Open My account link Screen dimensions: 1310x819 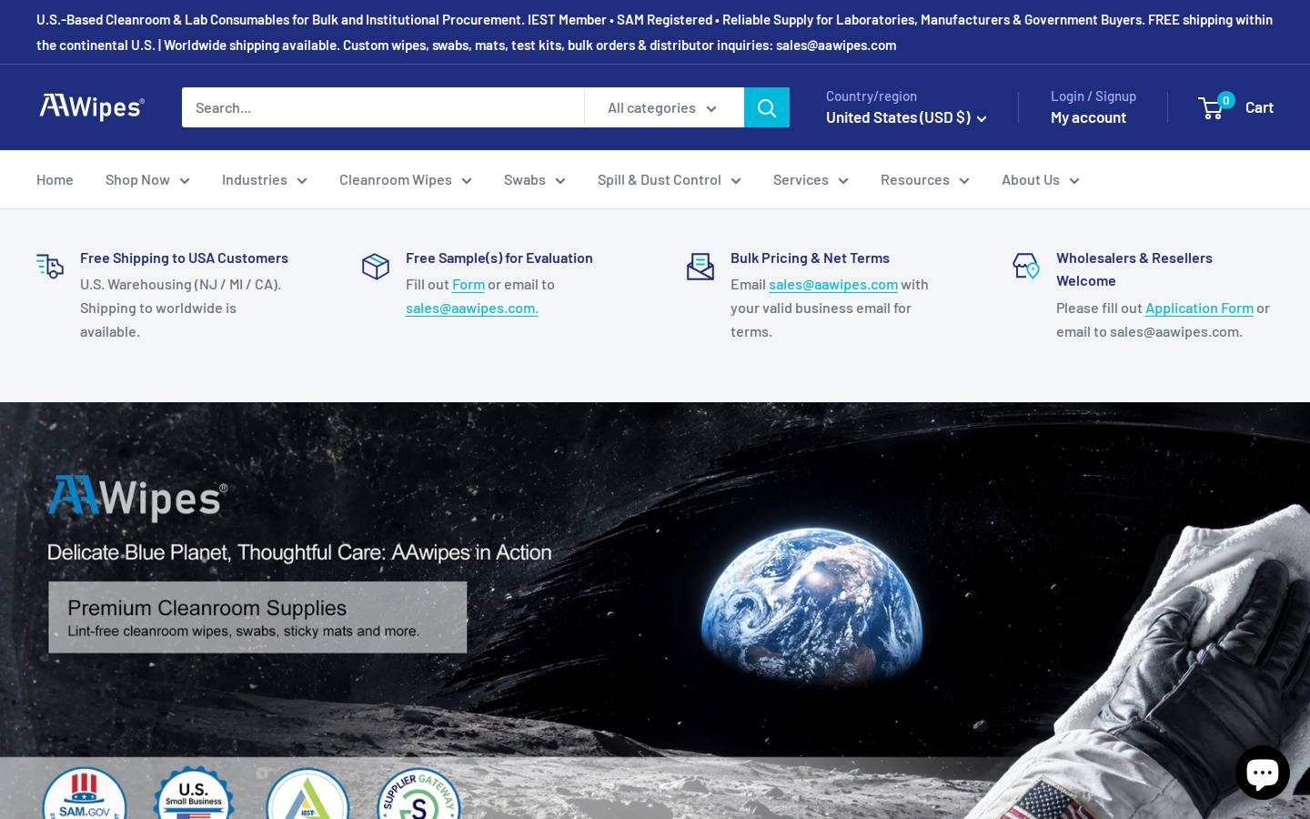pyautogui.click(x=1088, y=117)
